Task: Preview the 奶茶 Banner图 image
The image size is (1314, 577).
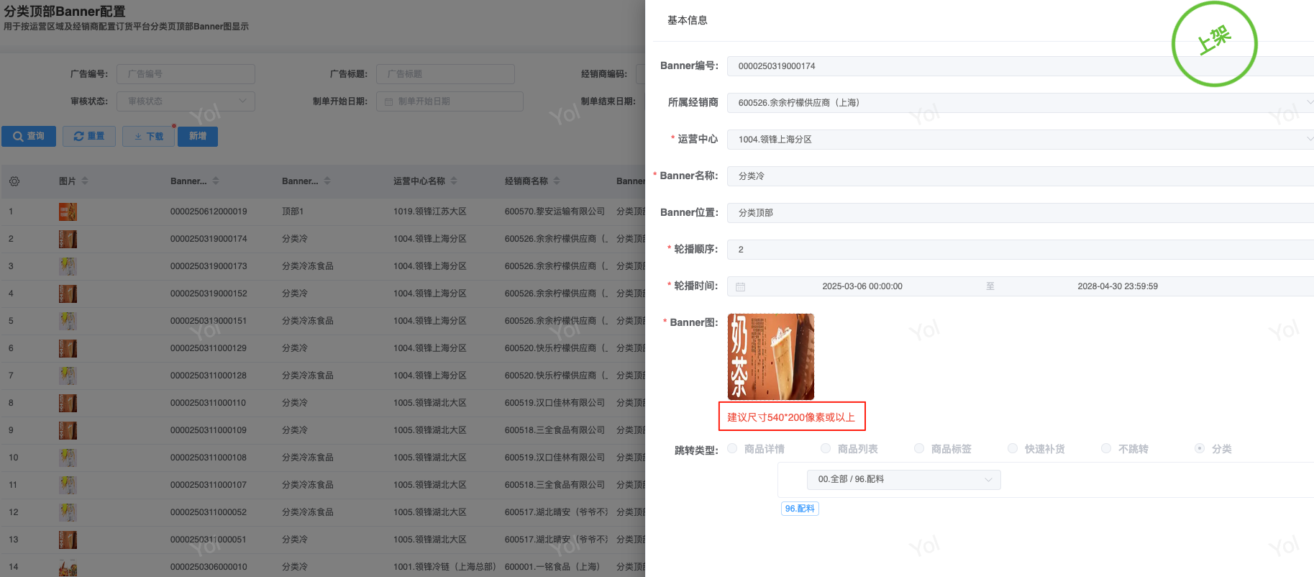Action: (771, 357)
